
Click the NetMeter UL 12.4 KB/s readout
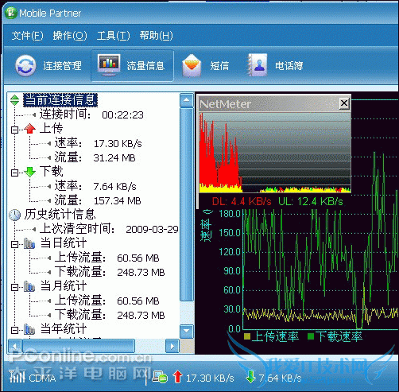(310, 202)
